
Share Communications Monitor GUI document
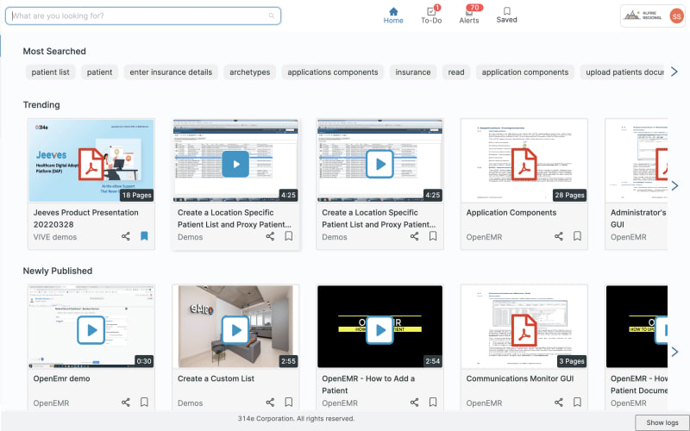click(559, 403)
